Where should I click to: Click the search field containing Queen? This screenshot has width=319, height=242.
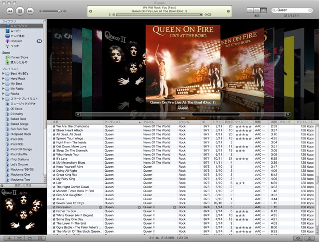tap(292, 10)
